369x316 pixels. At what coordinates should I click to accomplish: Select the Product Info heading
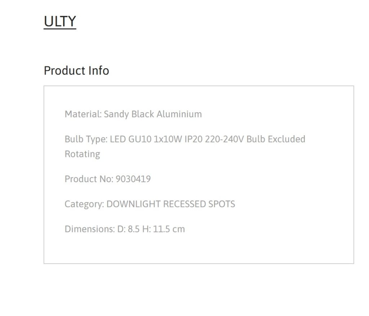tap(76, 71)
